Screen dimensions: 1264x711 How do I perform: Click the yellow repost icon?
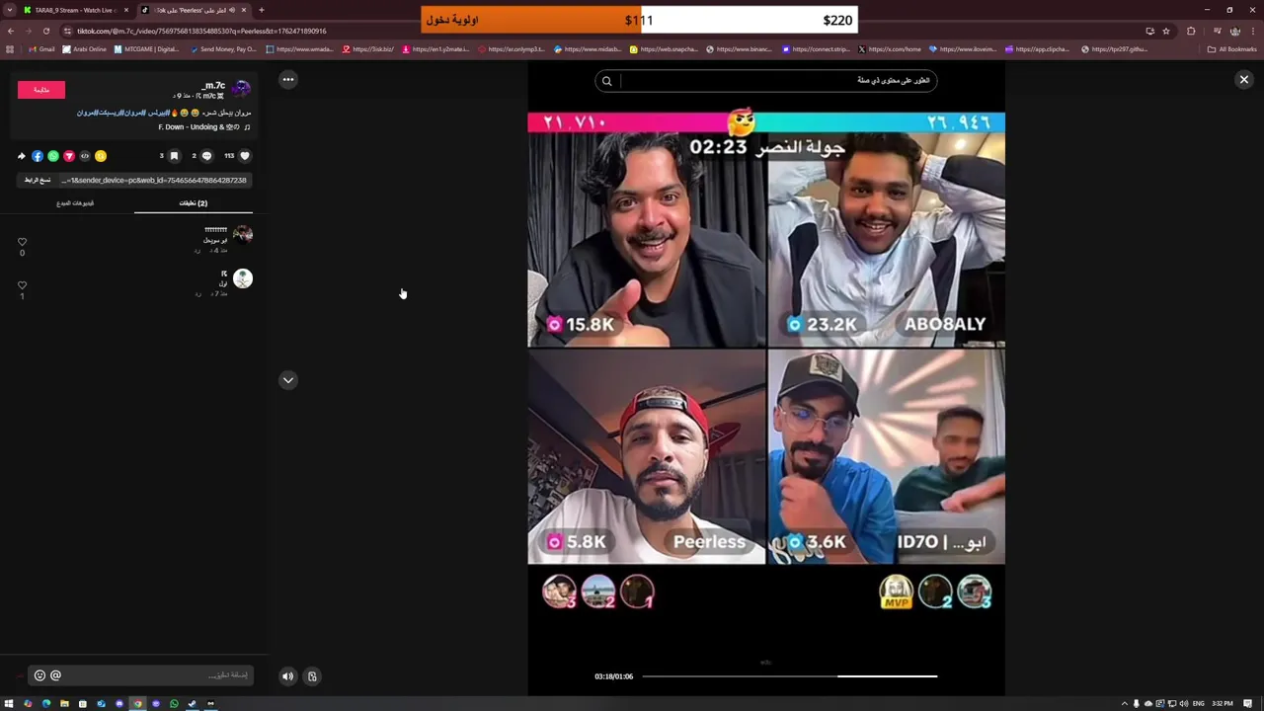point(101,156)
